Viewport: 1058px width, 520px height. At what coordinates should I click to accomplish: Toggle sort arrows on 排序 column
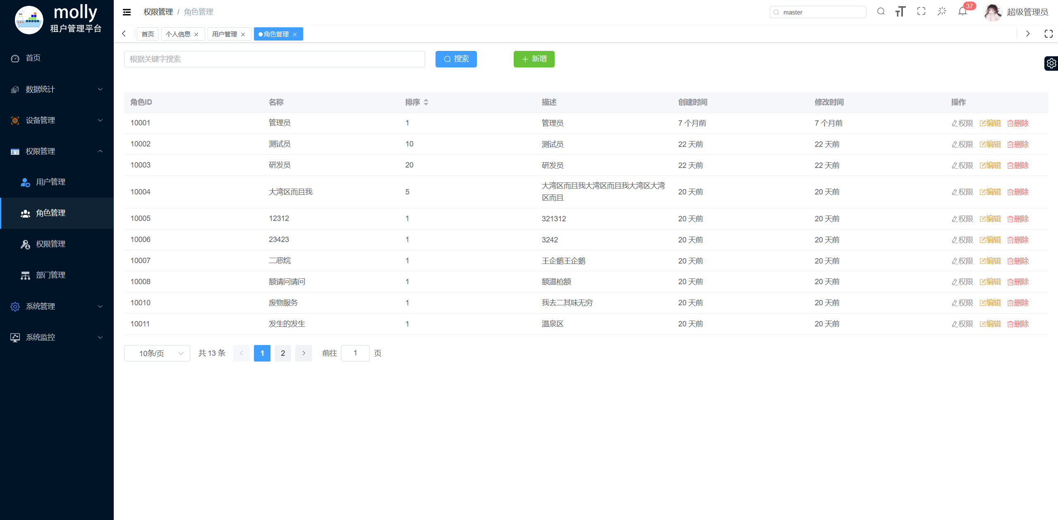point(426,102)
